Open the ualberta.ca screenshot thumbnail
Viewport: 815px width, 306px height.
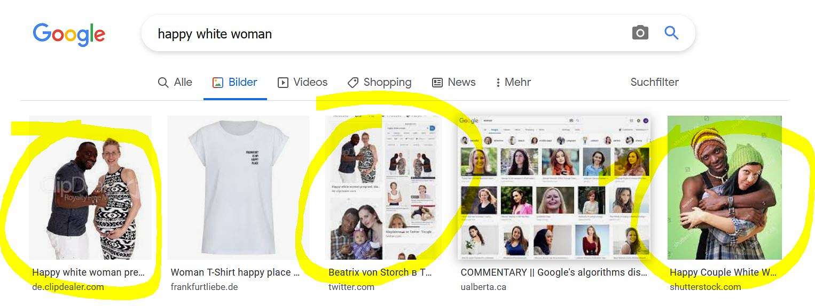(x=554, y=188)
